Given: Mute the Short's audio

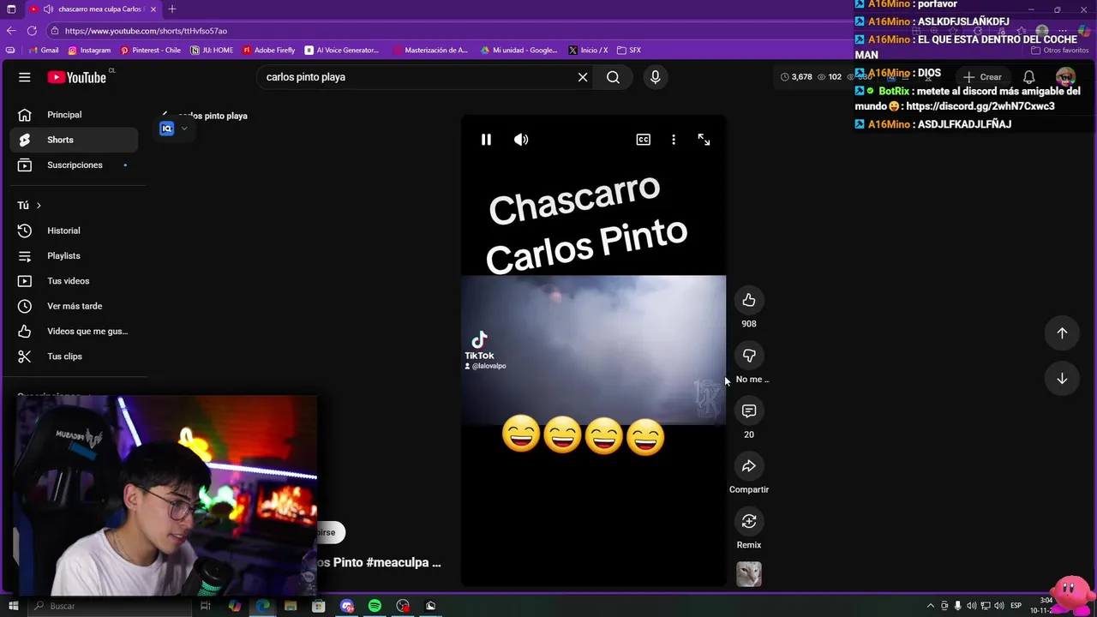Looking at the screenshot, I should pos(521,140).
